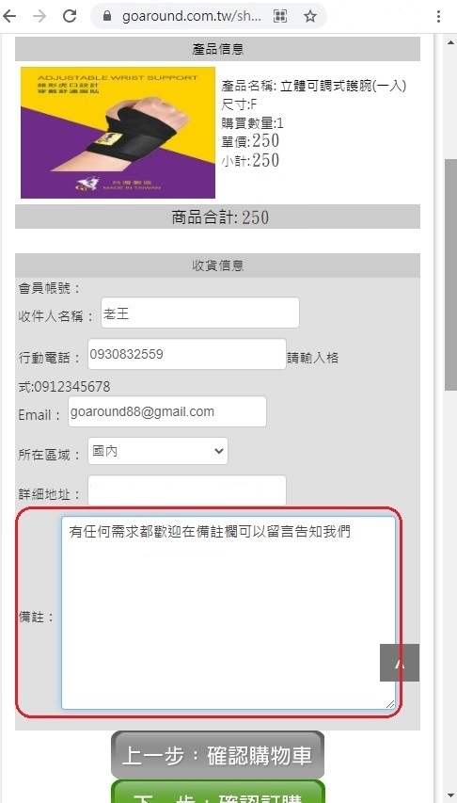The width and height of the screenshot is (457, 803).
Task: Click the 詳細地址 address field
Action: (x=187, y=490)
